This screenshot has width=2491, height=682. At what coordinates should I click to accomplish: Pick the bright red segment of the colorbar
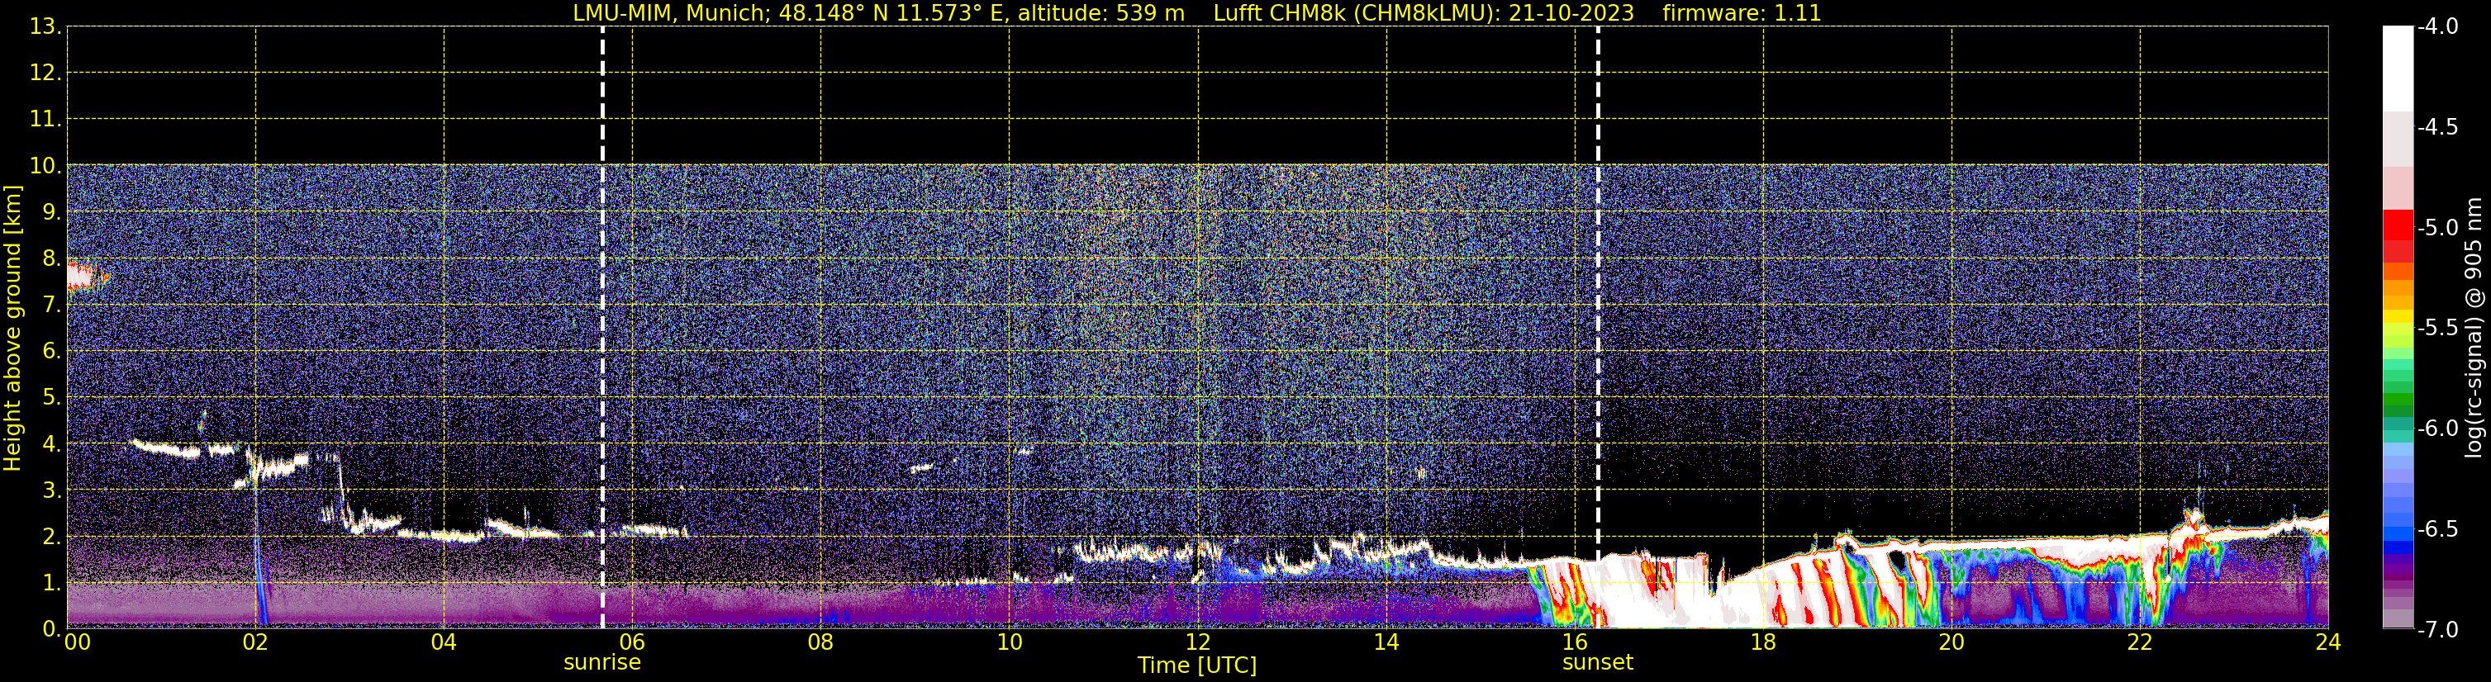(x=2398, y=225)
